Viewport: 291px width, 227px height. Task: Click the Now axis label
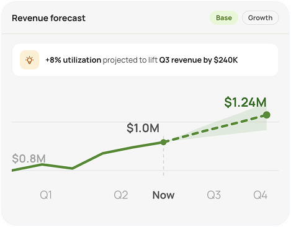(x=163, y=195)
